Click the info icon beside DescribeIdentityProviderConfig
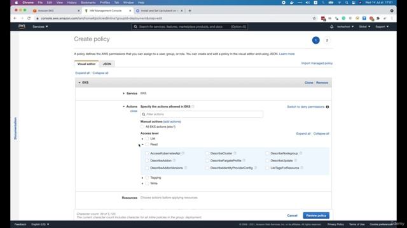The image size is (407, 228). pos(256,167)
